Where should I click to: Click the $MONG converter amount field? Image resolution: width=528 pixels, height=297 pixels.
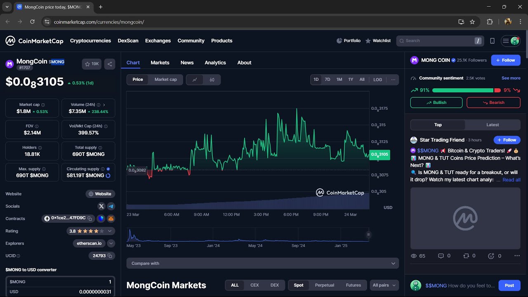[60, 282]
